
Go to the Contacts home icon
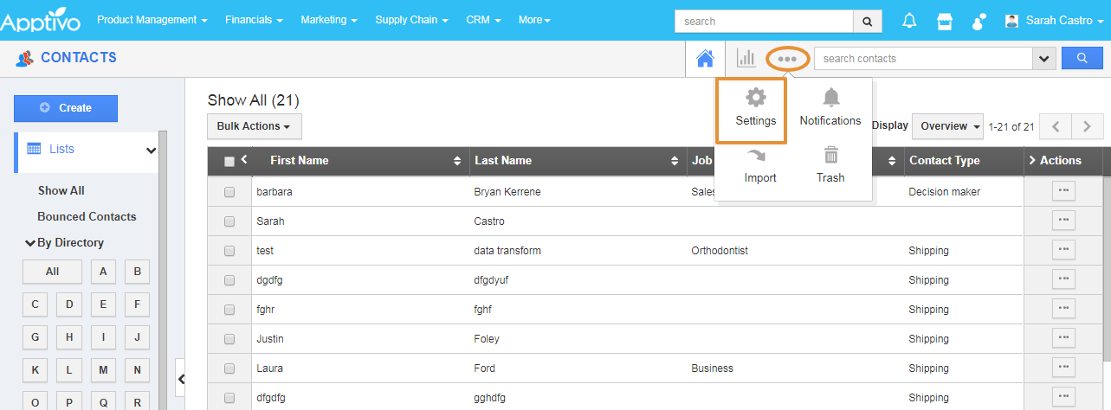[x=705, y=59]
